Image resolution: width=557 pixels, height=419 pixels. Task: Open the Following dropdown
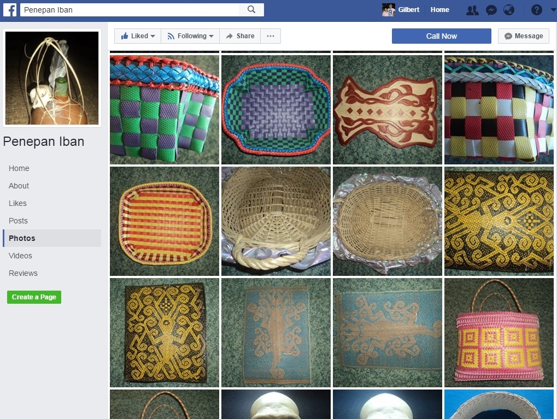190,36
